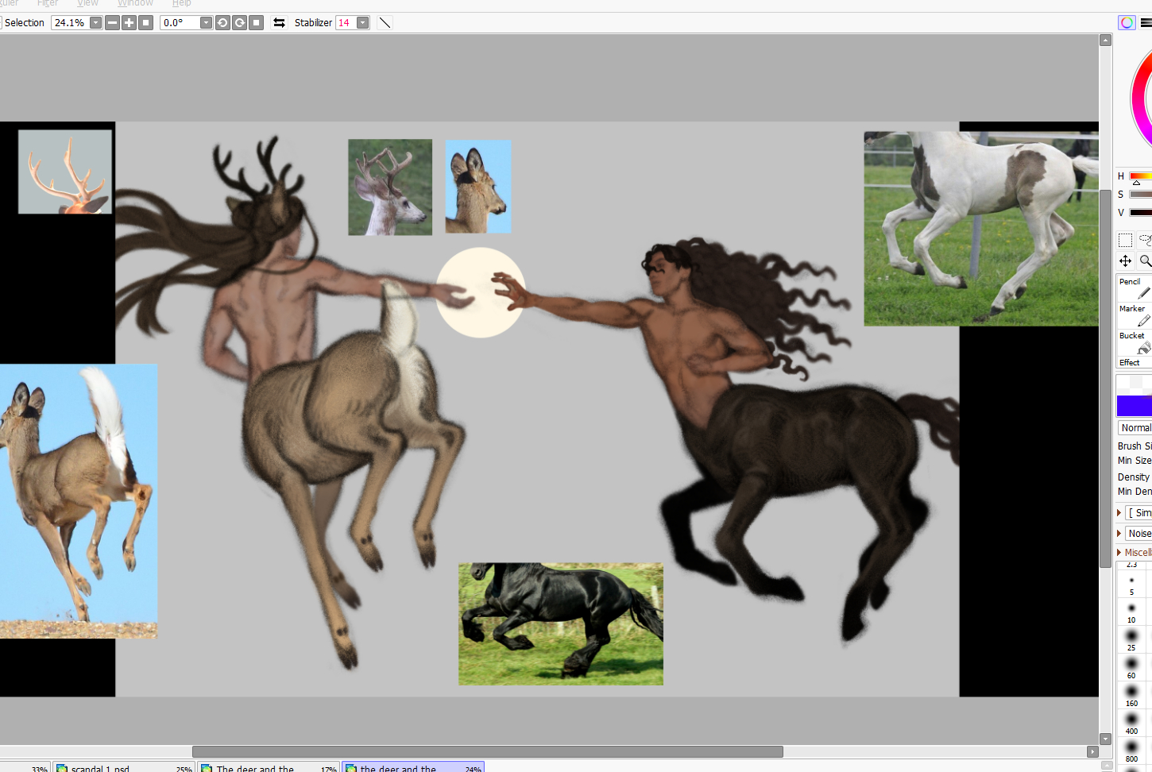The width and height of the screenshot is (1152, 772).
Task: Open the Window menu
Action: point(135,4)
